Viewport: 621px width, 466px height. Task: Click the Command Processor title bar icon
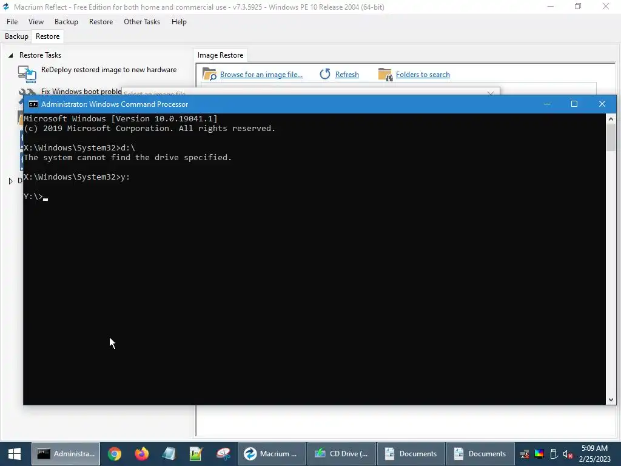coord(33,104)
